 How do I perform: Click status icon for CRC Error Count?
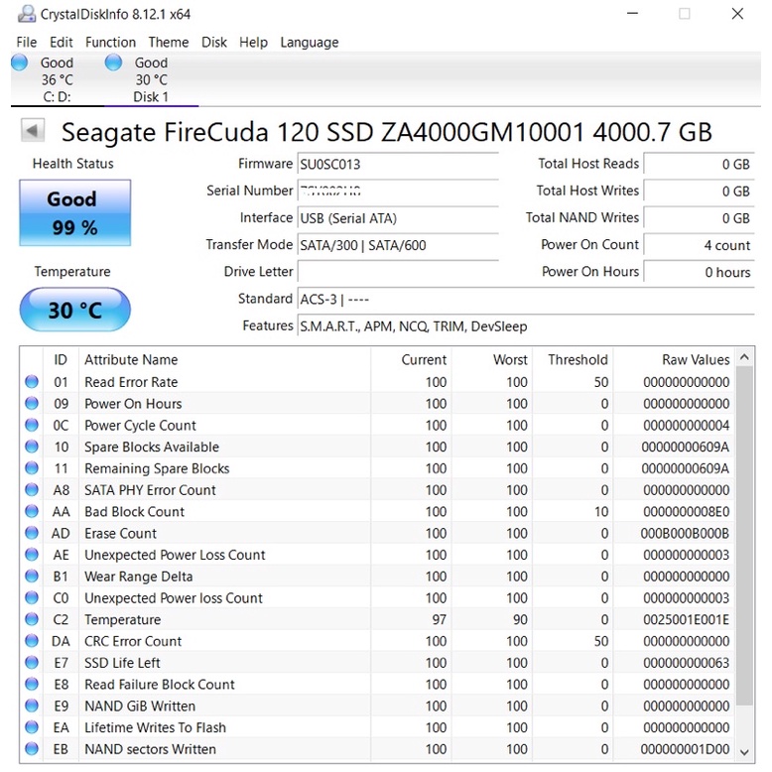tap(32, 641)
